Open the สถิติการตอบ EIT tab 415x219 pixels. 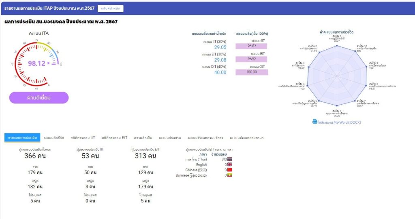[114, 138]
